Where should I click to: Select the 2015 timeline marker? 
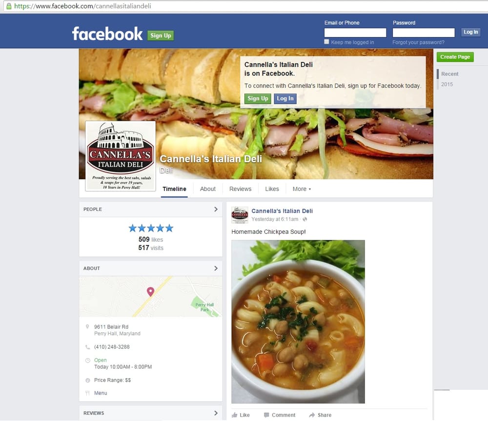click(x=447, y=84)
